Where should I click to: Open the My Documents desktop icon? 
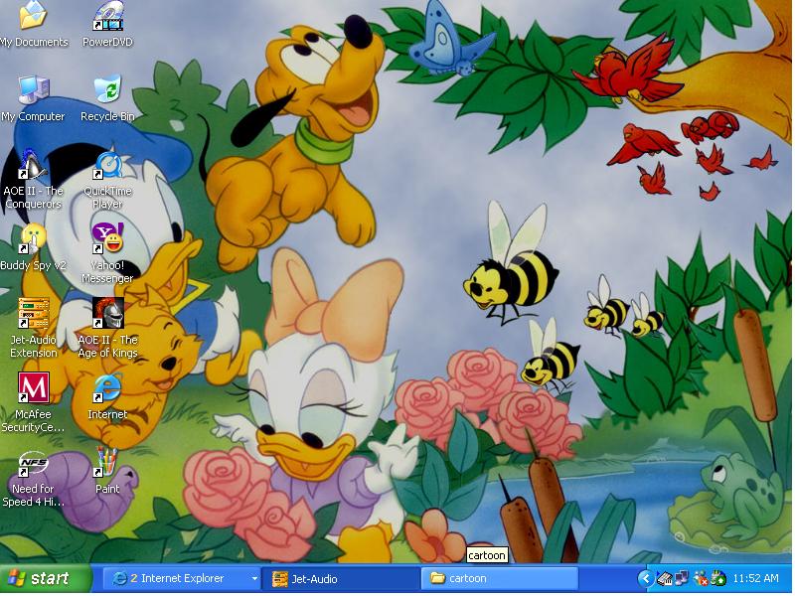point(34,24)
